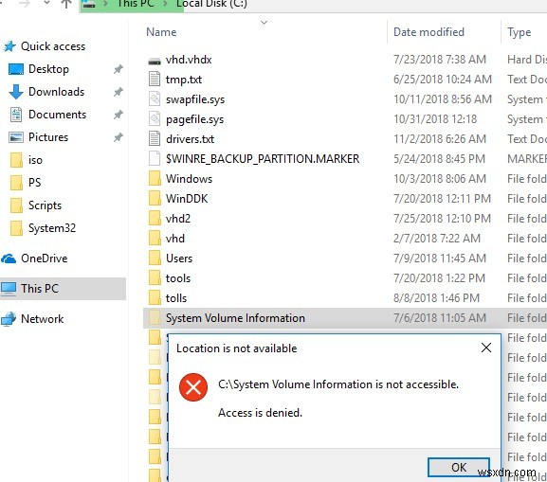Select pagefile.sys file name
The image size is (547, 482).
pos(194,119)
